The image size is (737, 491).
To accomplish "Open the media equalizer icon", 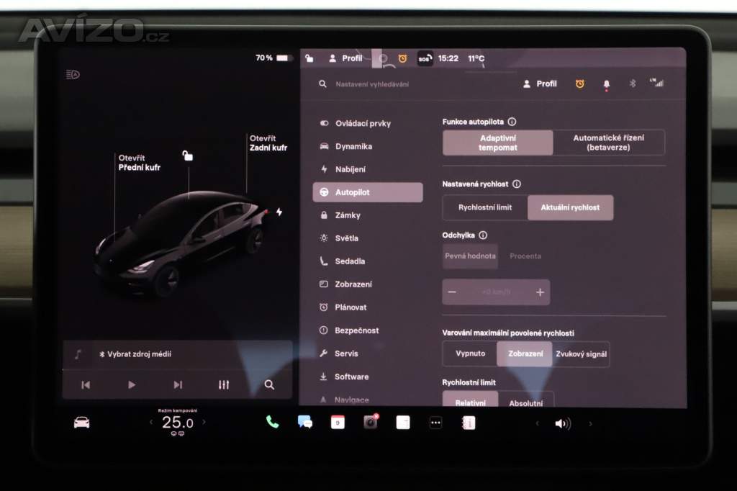I will point(224,384).
